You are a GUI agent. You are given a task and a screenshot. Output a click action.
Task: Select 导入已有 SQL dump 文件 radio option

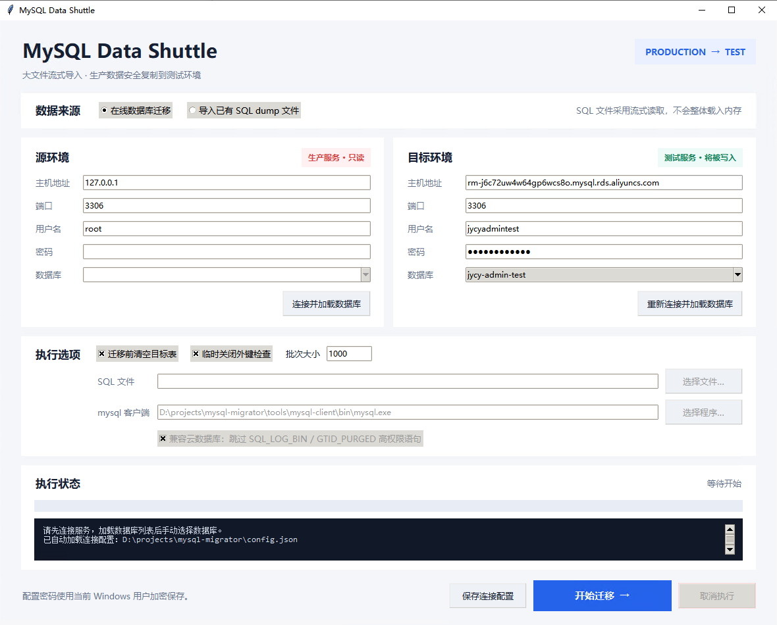tap(244, 111)
